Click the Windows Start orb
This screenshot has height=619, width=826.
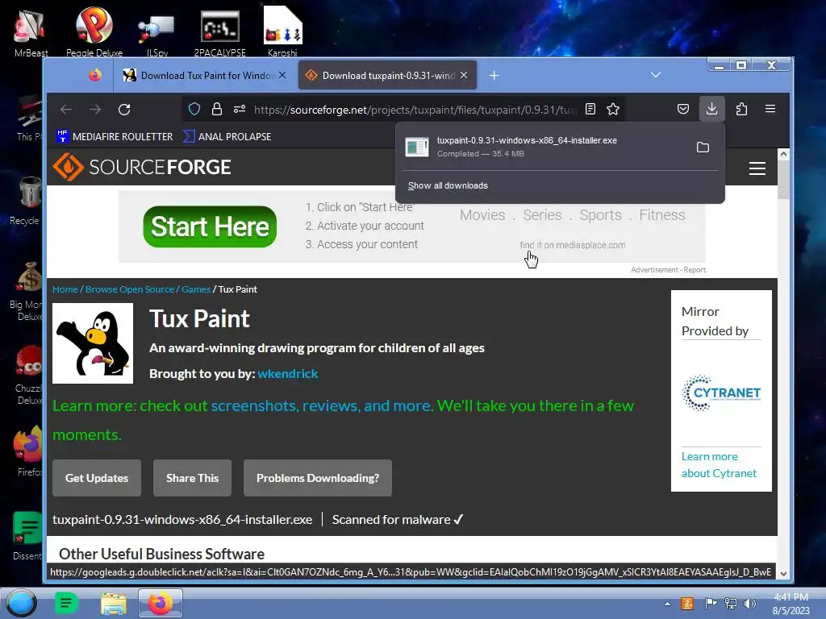[x=22, y=603]
